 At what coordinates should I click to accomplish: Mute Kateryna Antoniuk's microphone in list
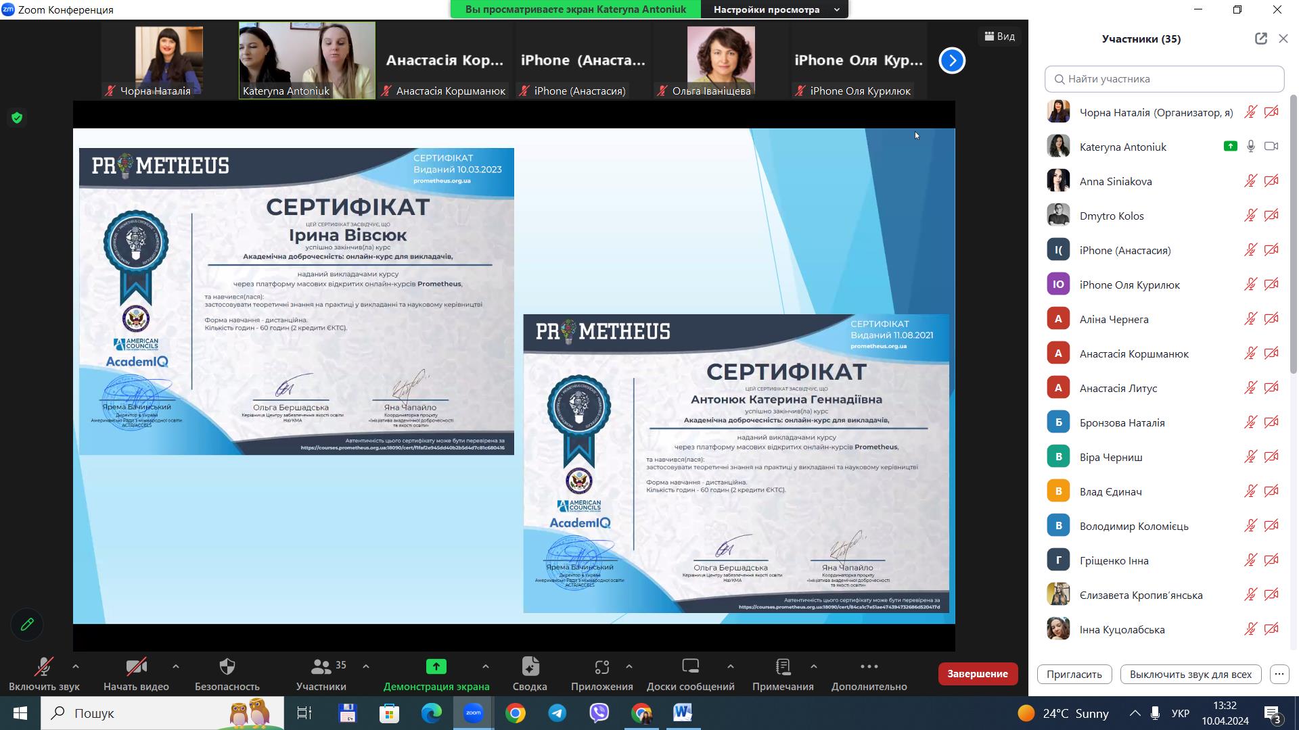[x=1251, y=147]
